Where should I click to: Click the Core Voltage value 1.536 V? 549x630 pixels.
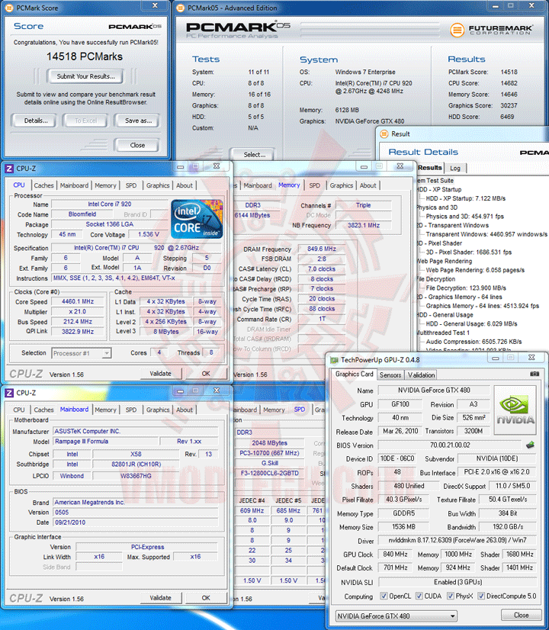tap(148, 234)
